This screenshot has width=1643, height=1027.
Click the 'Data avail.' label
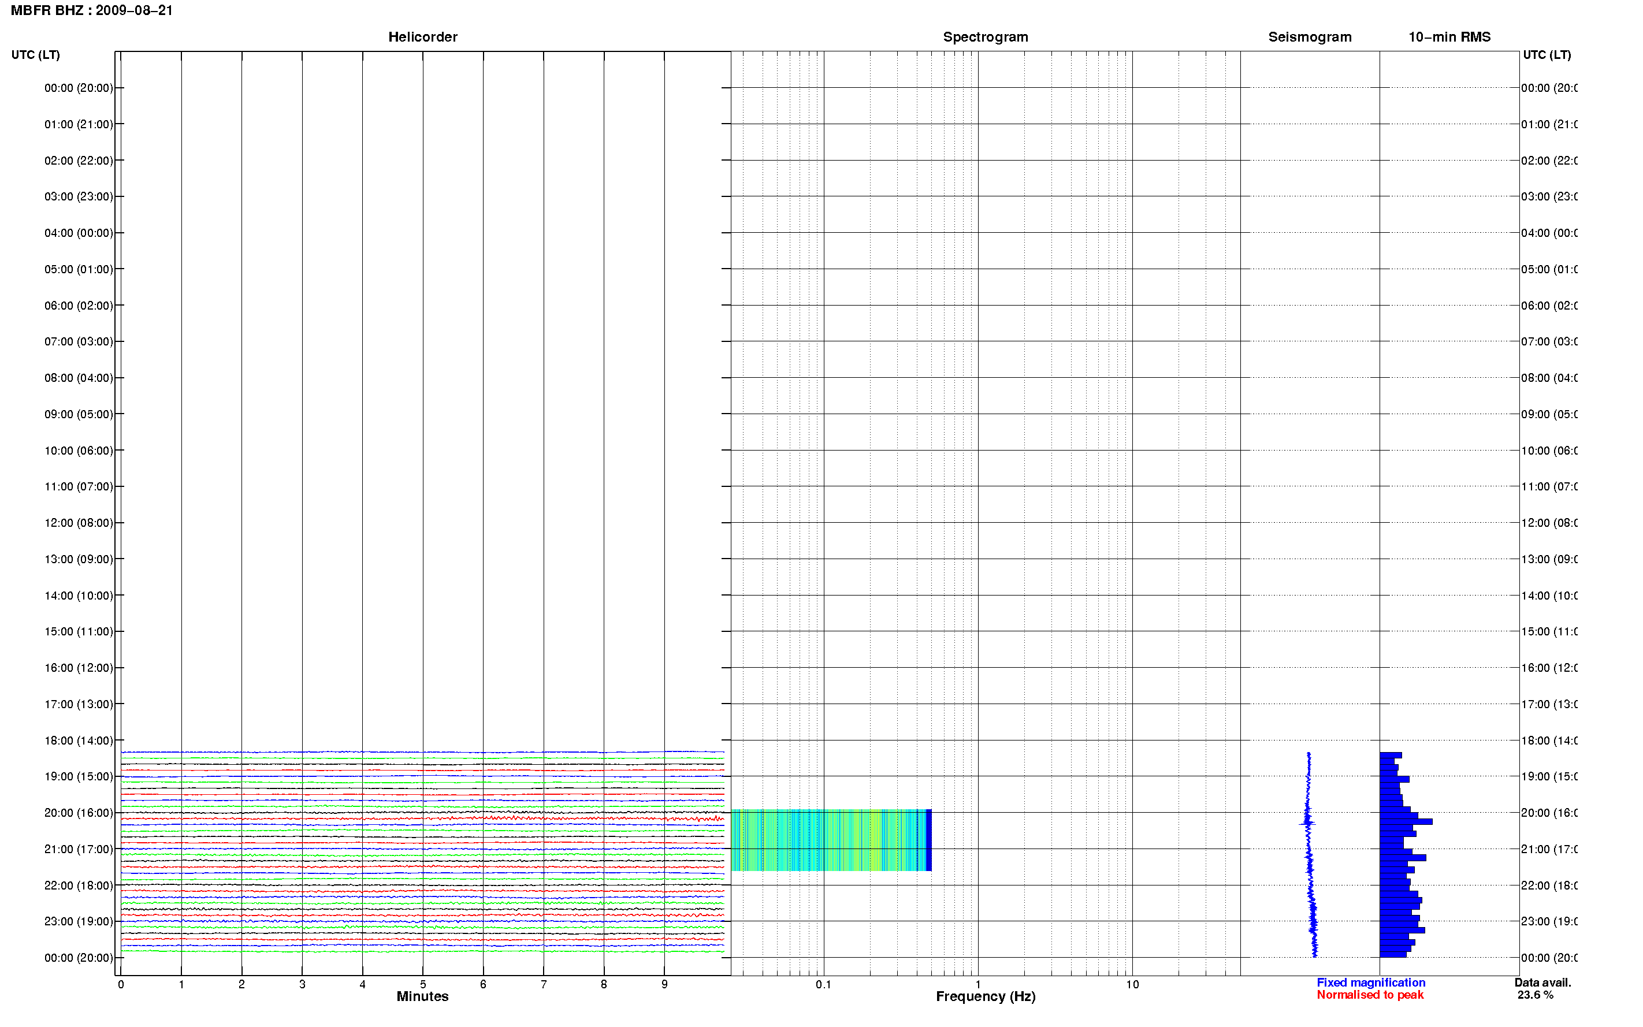1542,982
